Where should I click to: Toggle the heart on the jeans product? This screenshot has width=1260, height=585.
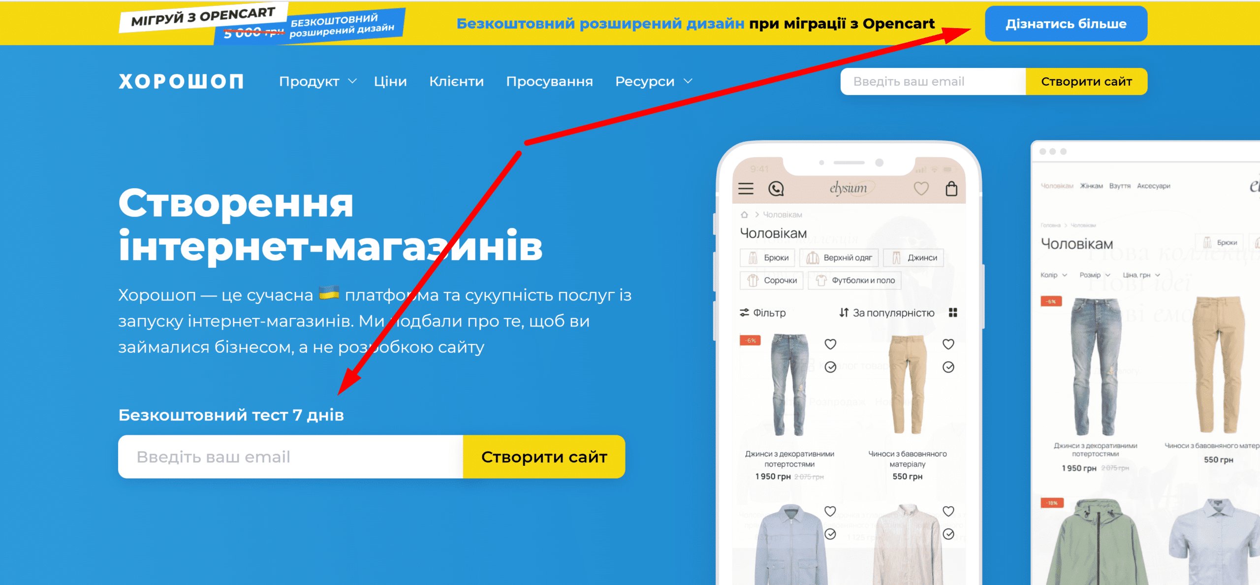[x=830, y=344]
